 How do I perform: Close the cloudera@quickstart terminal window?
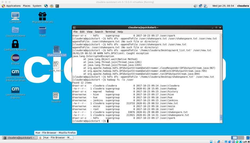pos(220,28)
